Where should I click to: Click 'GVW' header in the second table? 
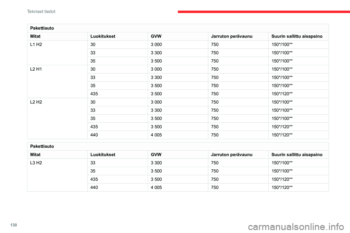click(x=156, y=154)
